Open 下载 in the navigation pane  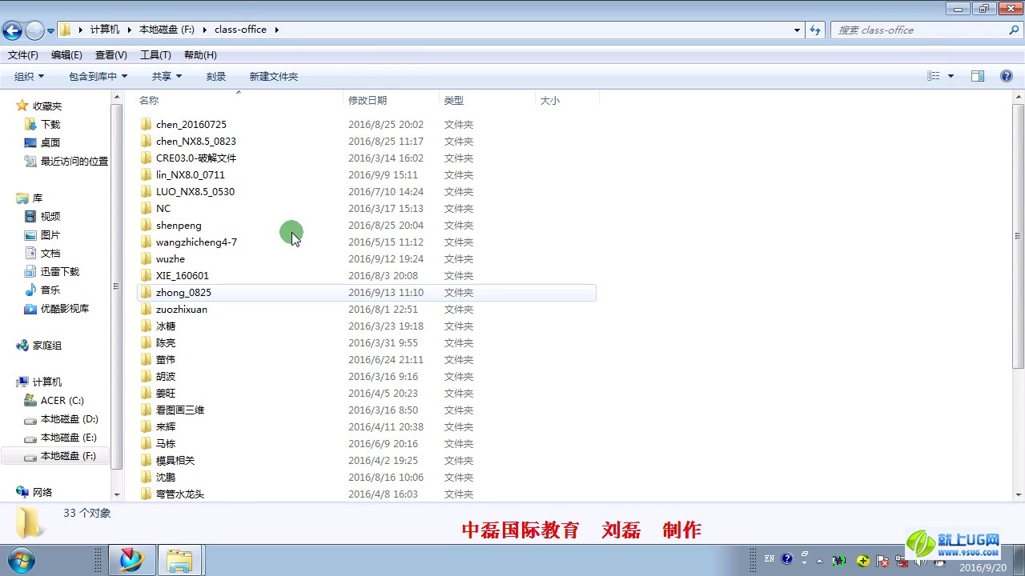click(50, 125)
